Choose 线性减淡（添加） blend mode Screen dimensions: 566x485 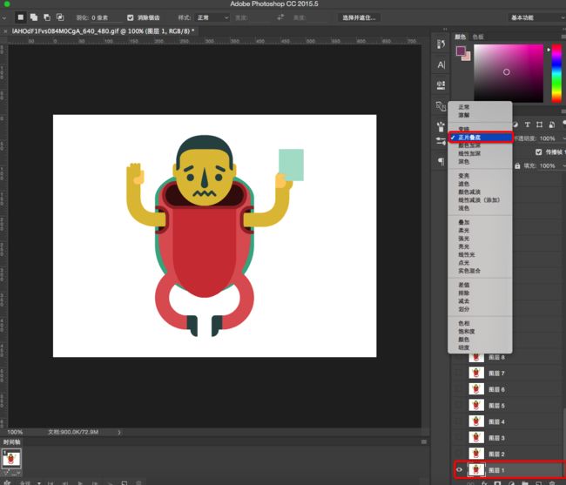coord(480,200)
